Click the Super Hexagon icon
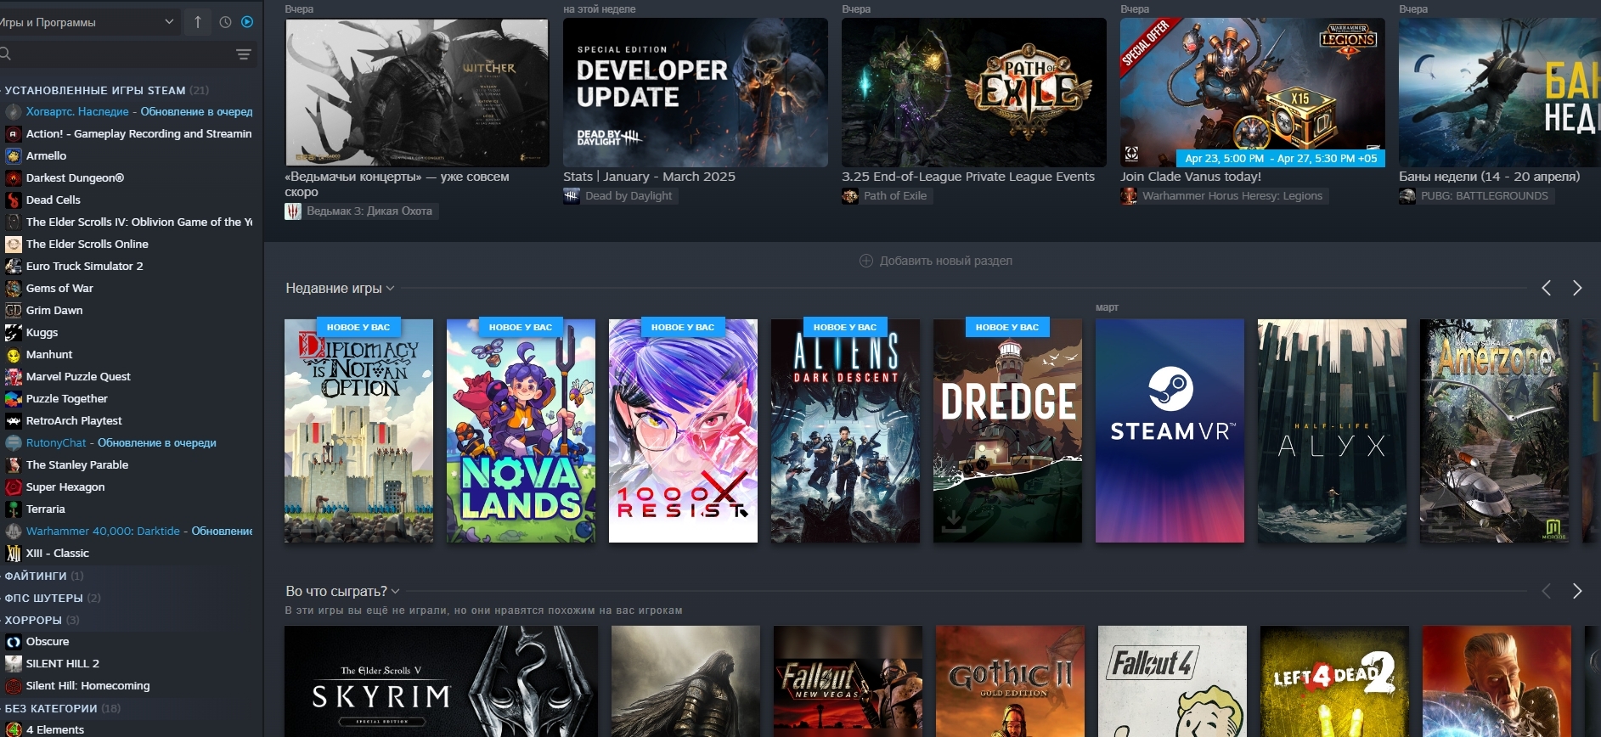 (x=13, y=487)
